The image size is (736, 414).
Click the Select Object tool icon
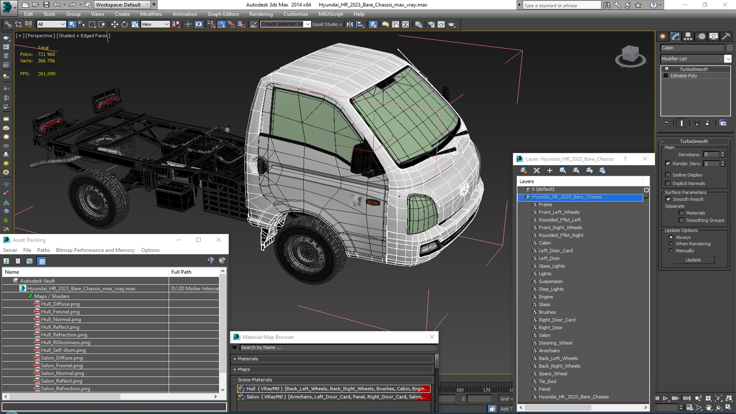72,24
